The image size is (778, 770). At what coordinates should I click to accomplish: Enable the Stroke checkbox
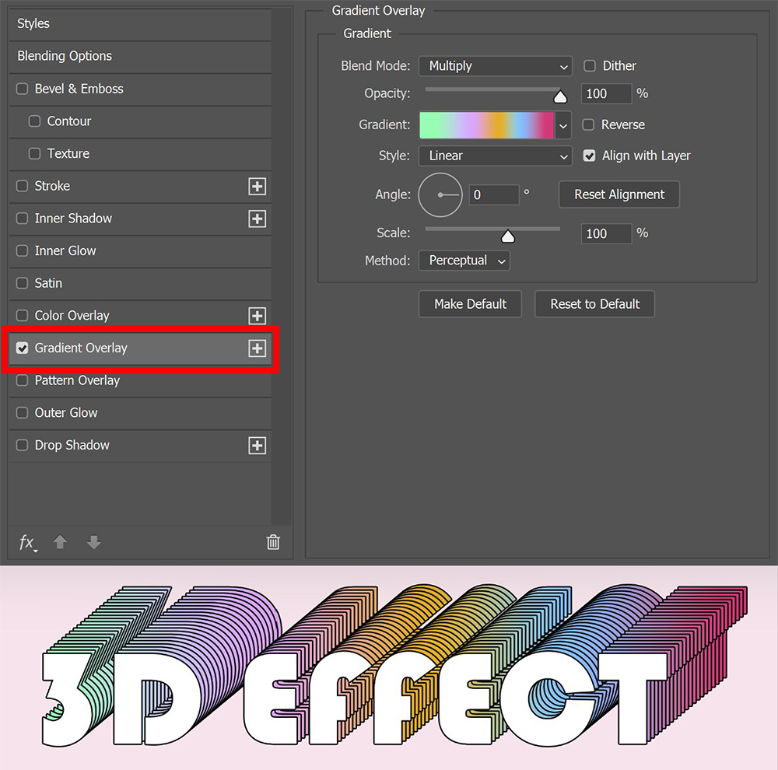pos(22,186)
